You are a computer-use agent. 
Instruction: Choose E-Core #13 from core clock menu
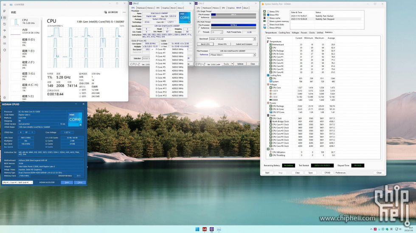tap(169, 96)
